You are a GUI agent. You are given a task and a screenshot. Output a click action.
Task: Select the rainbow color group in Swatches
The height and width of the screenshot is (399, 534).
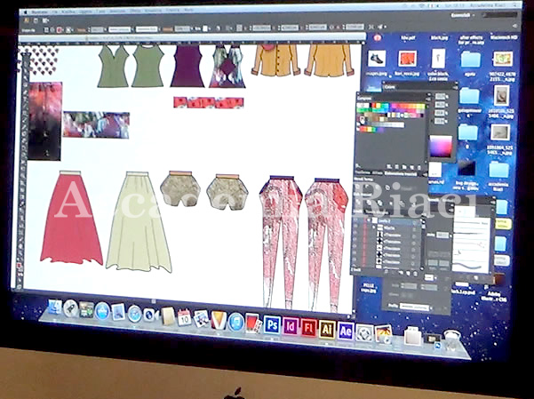(371, 129)
